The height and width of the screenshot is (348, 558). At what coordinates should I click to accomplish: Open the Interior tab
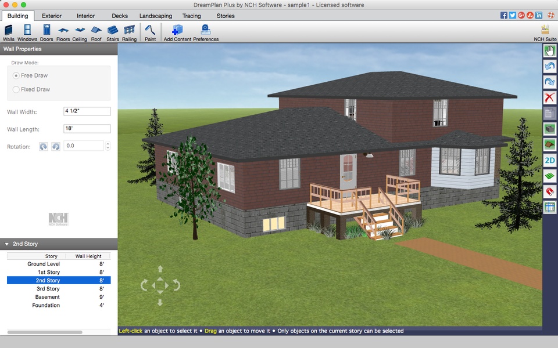point(86,16)
